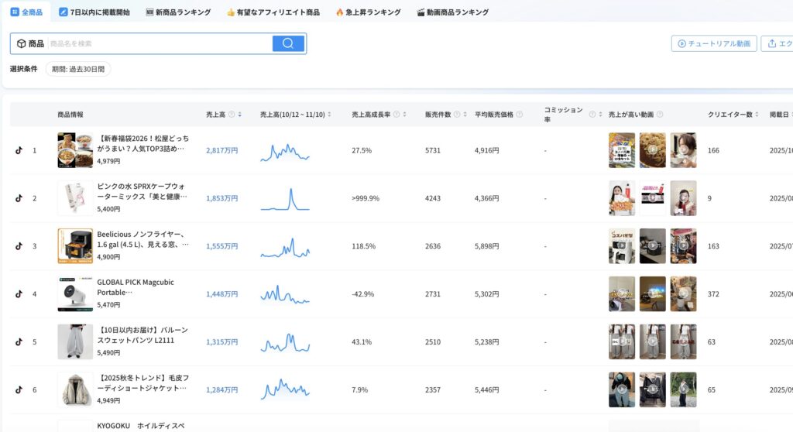The image size is (793, 432).
Task: Click the search magnifier button
Action: 288,43
